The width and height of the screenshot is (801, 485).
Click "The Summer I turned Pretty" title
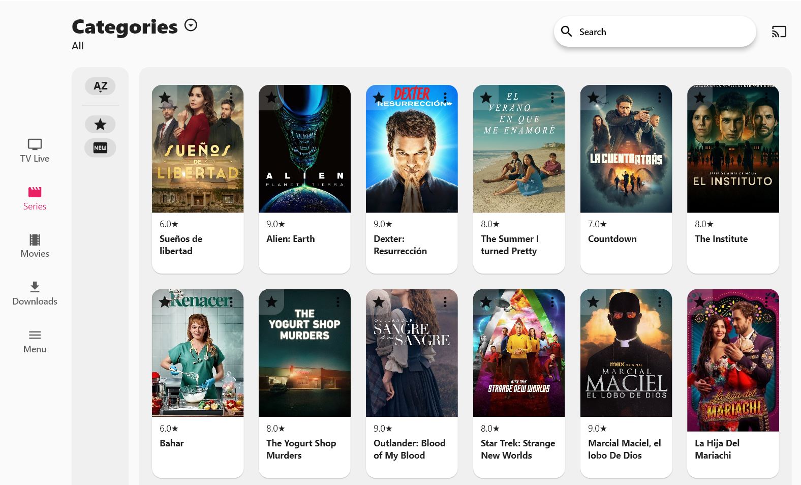click(x=510, y=245)
